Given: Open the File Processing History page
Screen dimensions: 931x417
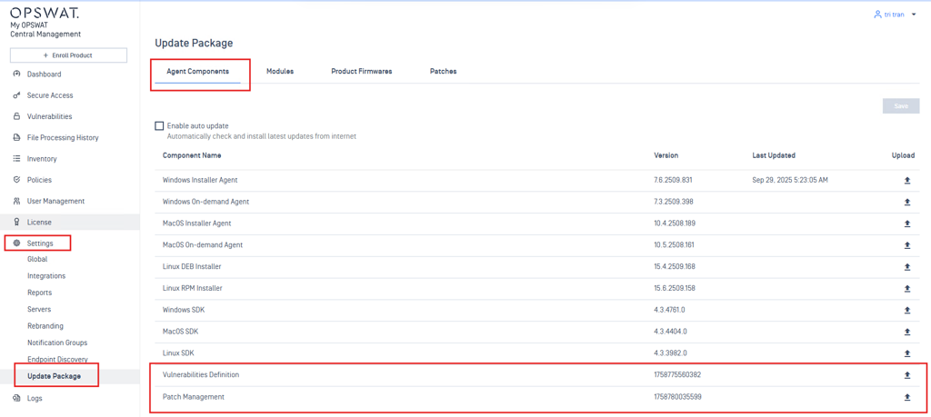Looking at the screenshot, I should click(63, 137).
